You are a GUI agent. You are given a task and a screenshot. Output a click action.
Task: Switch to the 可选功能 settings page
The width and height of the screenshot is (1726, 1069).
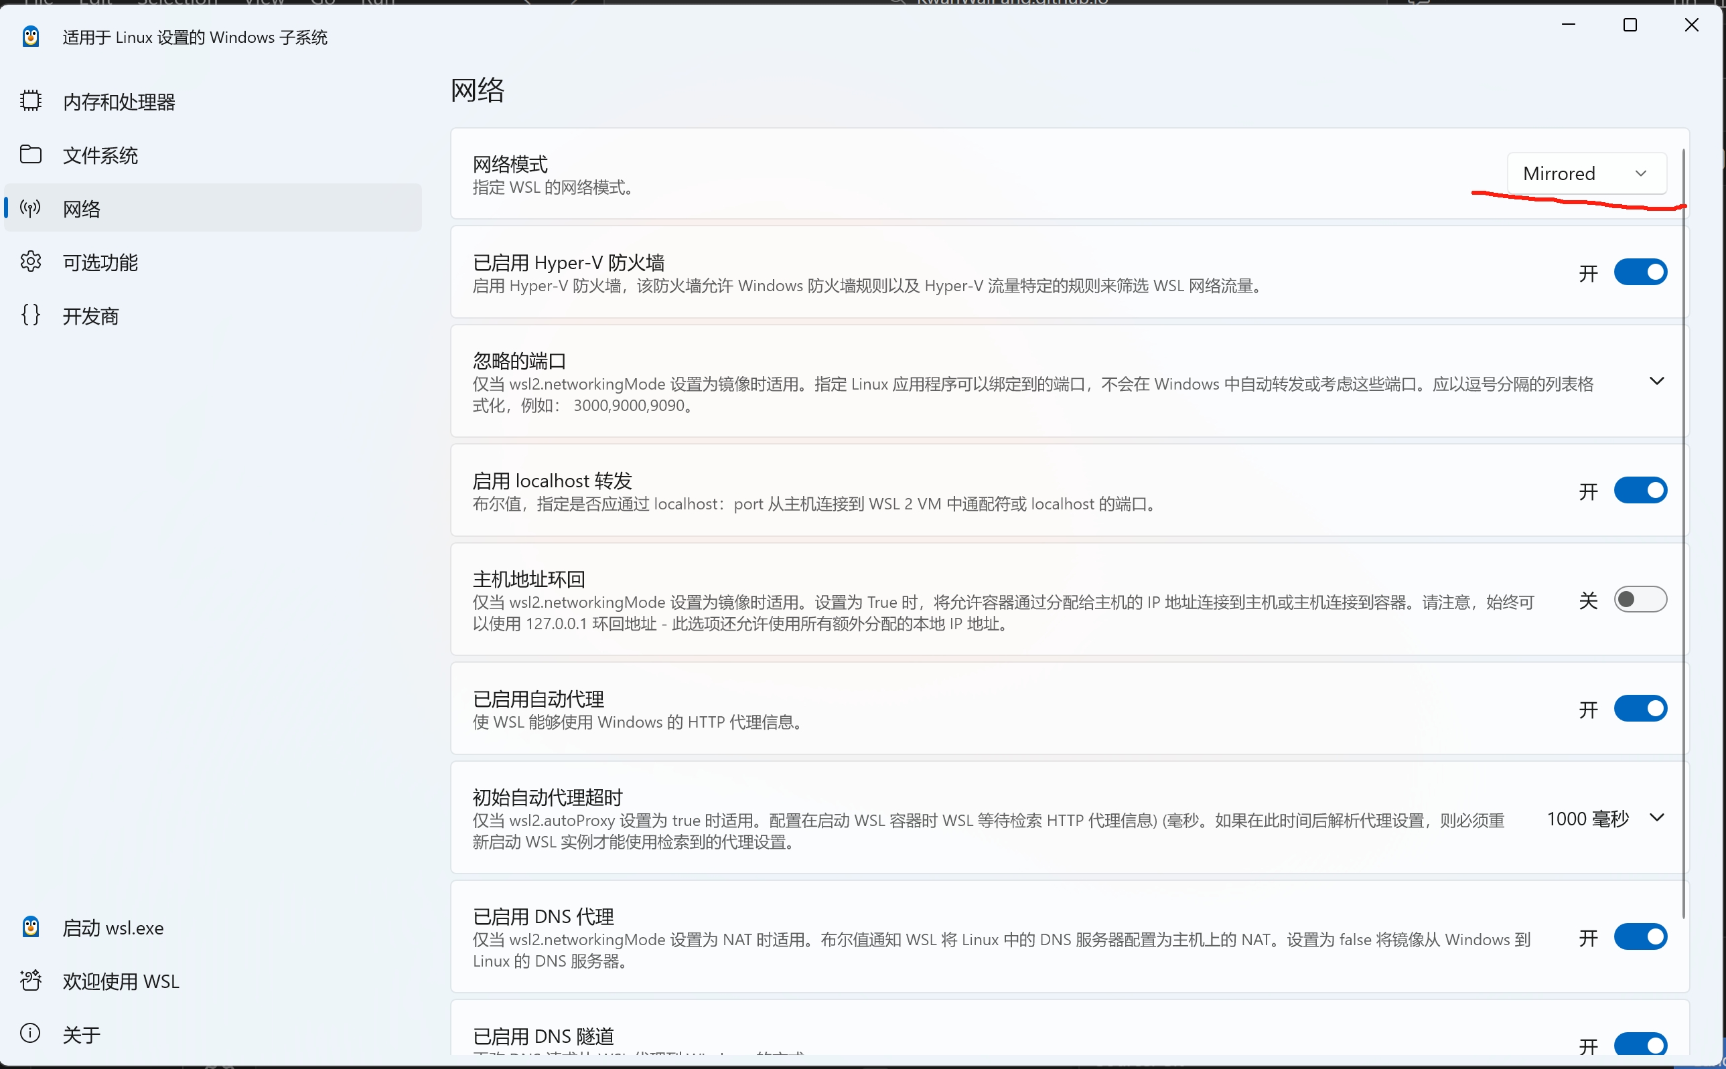pos(100,262)
